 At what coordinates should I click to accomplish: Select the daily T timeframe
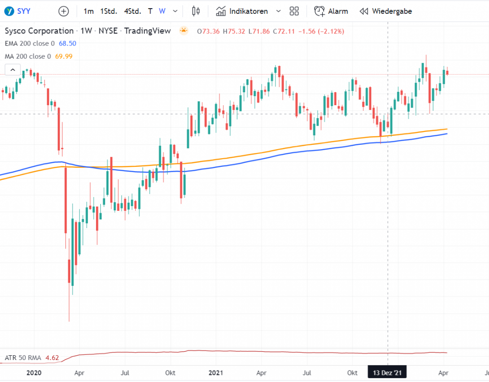[150, 11]
